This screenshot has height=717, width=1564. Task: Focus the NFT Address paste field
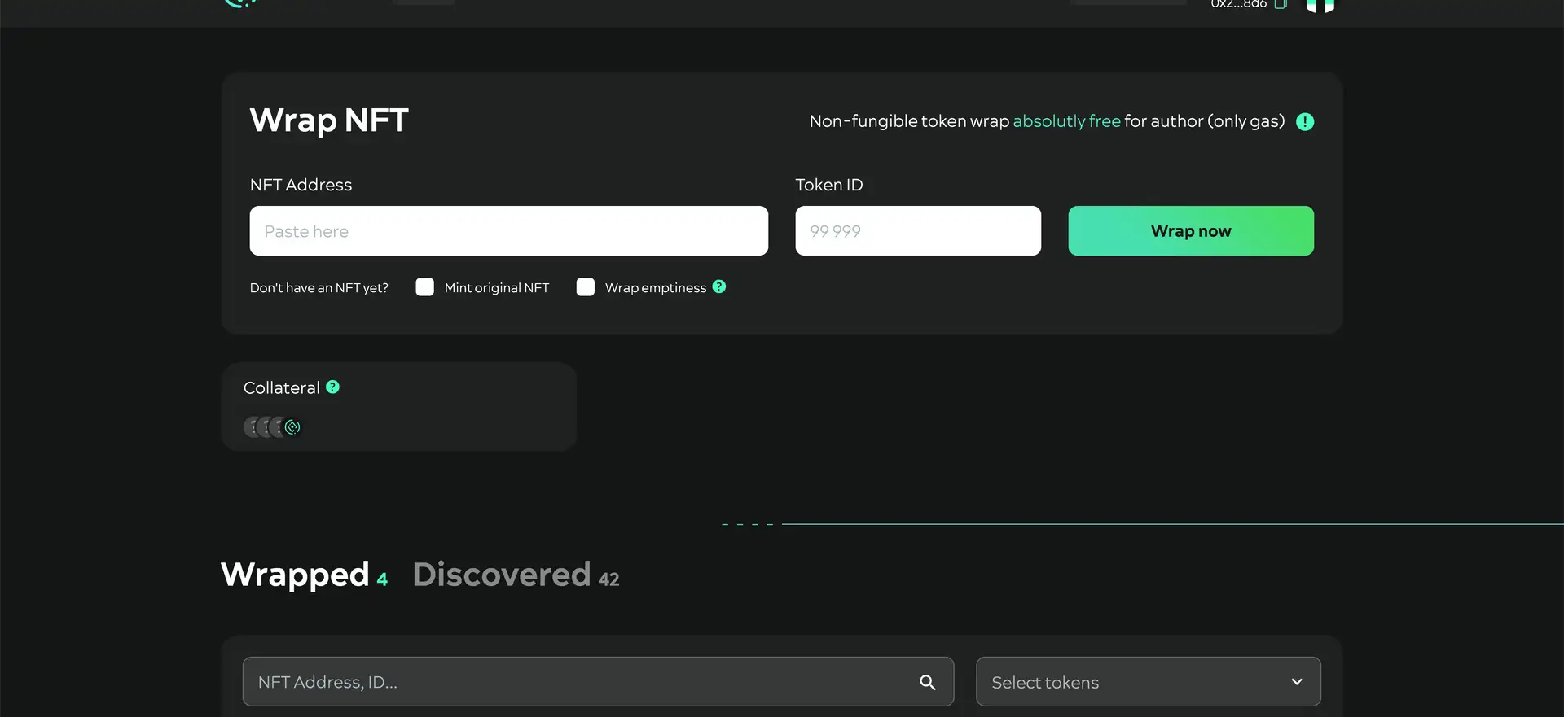click(508, 231)
